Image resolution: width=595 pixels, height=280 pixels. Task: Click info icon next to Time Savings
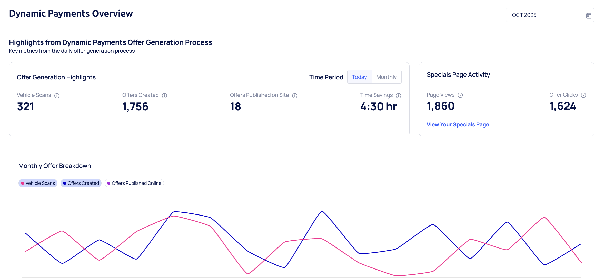398,96
